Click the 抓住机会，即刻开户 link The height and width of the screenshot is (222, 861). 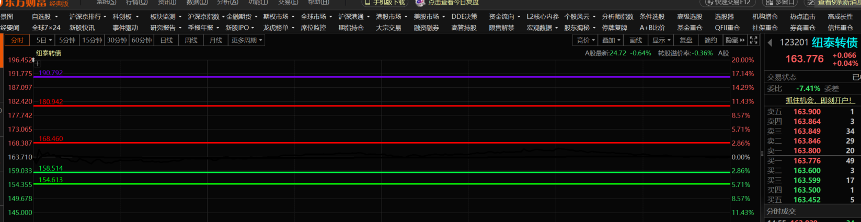pos(819,100)
